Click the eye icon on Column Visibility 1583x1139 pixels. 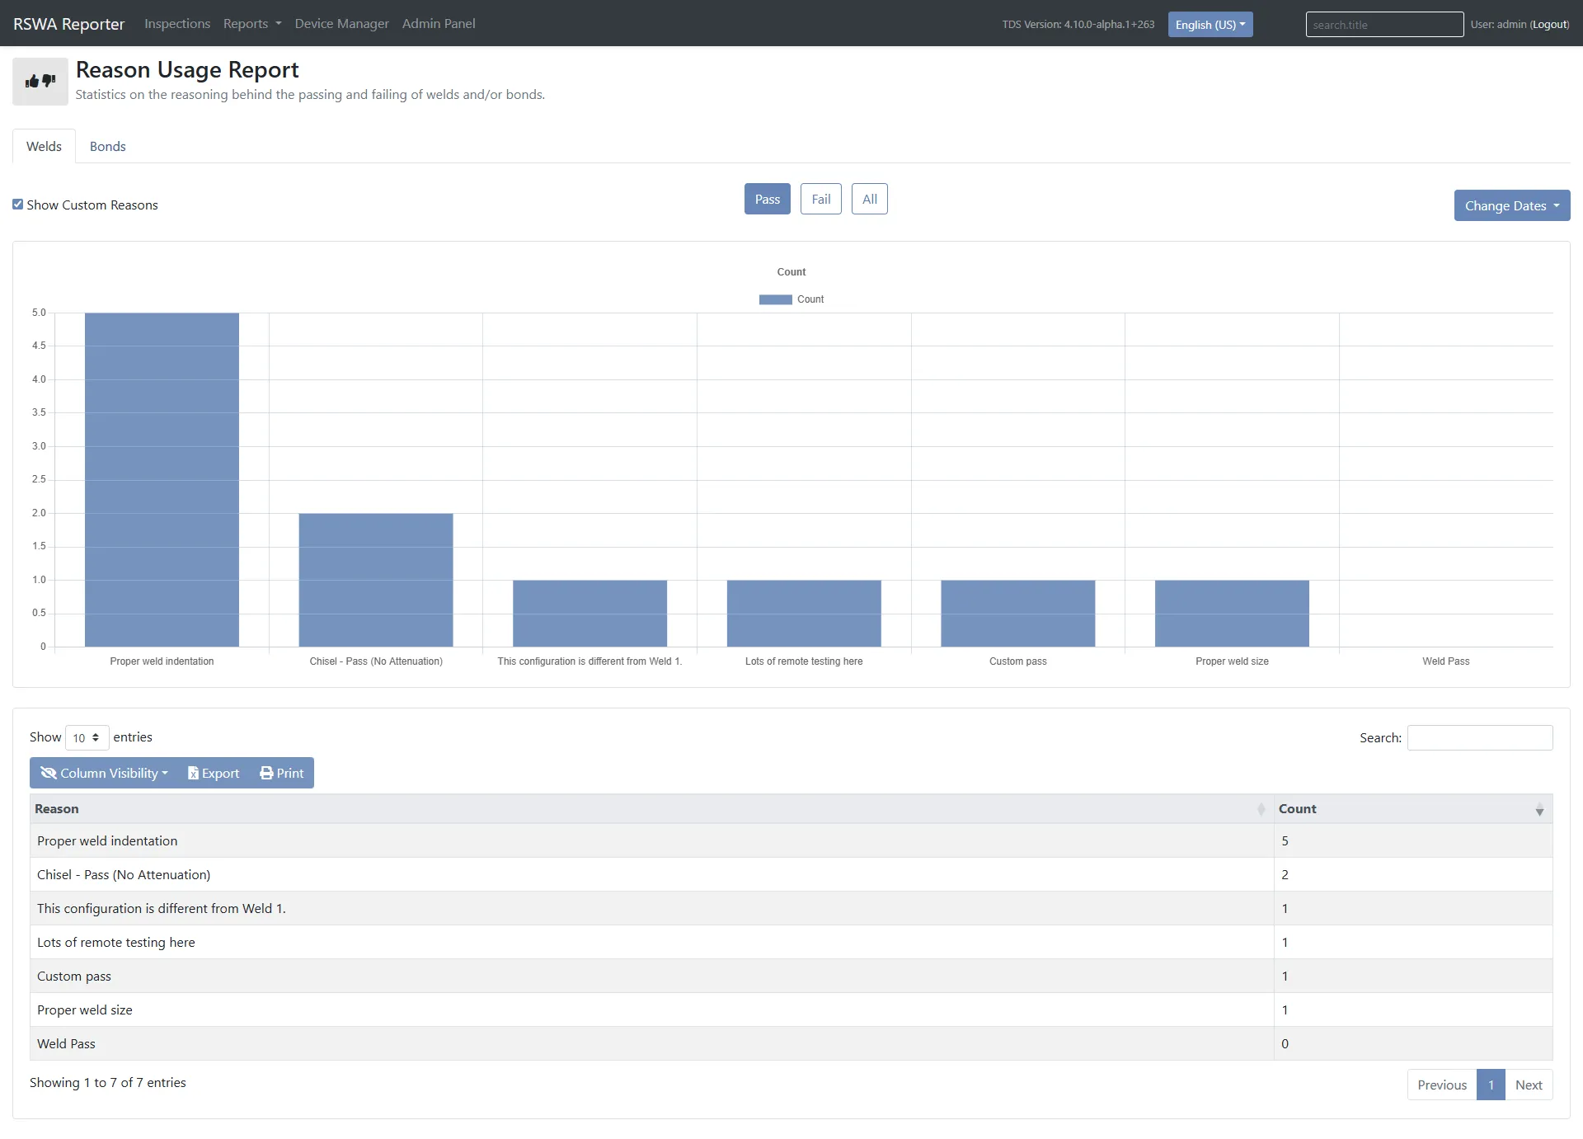tap(49, 773)
